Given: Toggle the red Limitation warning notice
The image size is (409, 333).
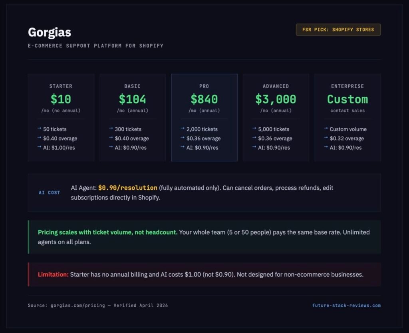Looking at the screenshot, I should [x=204, y=274].
